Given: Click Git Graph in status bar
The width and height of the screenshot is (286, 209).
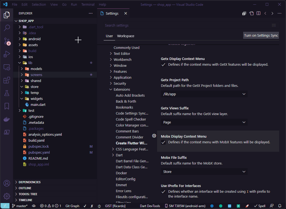Looking at the screenshot, I should click(72, 206).
